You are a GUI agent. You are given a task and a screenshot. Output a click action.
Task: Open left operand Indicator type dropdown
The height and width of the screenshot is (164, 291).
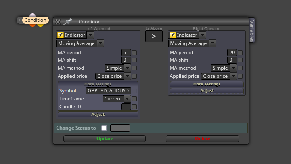(90, 35)
